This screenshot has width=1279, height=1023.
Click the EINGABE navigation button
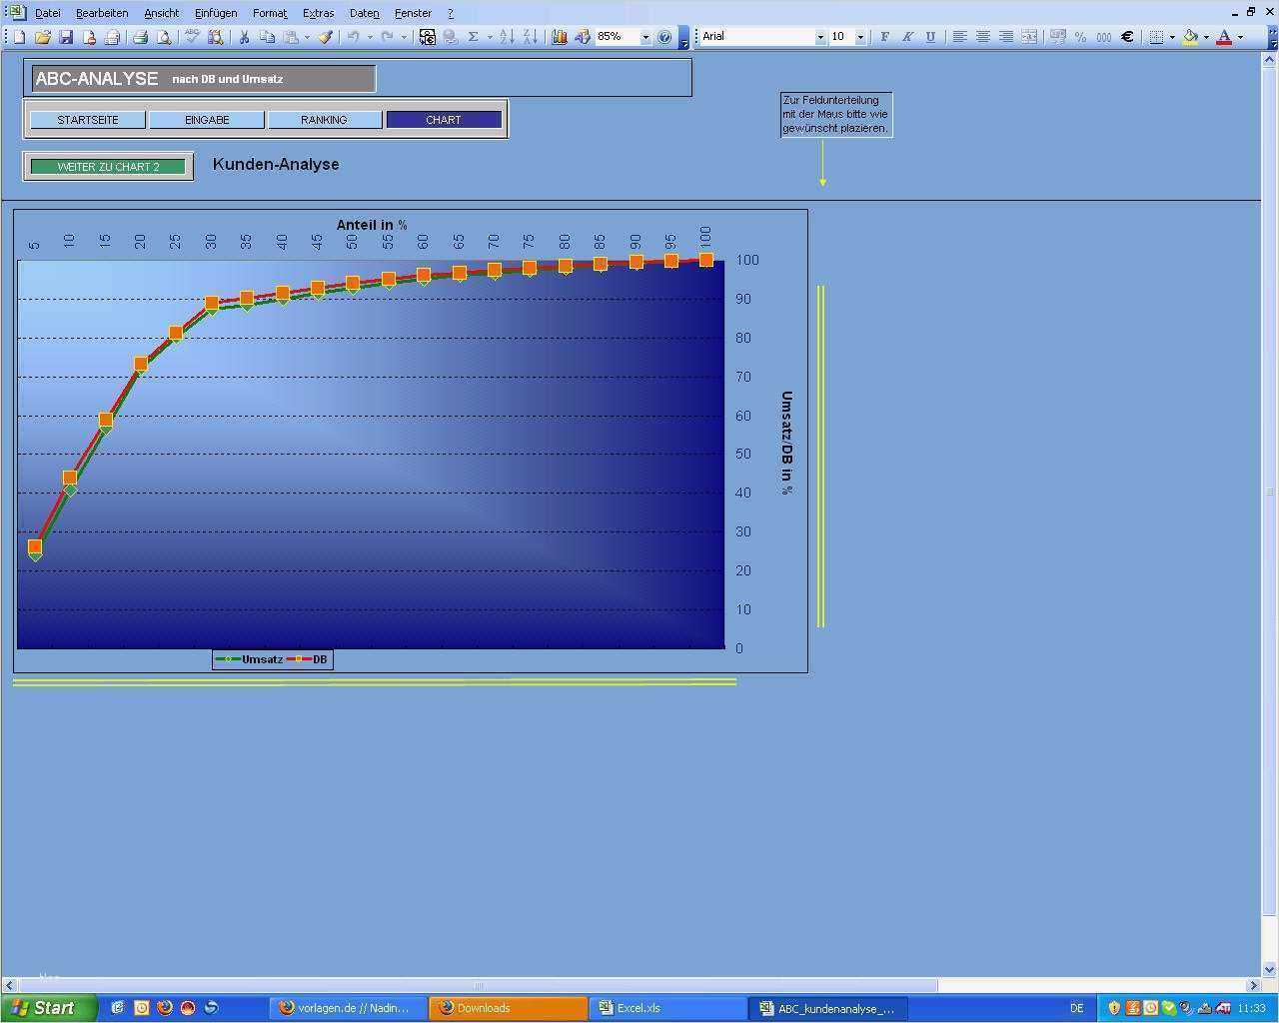(x=207, y=120)
